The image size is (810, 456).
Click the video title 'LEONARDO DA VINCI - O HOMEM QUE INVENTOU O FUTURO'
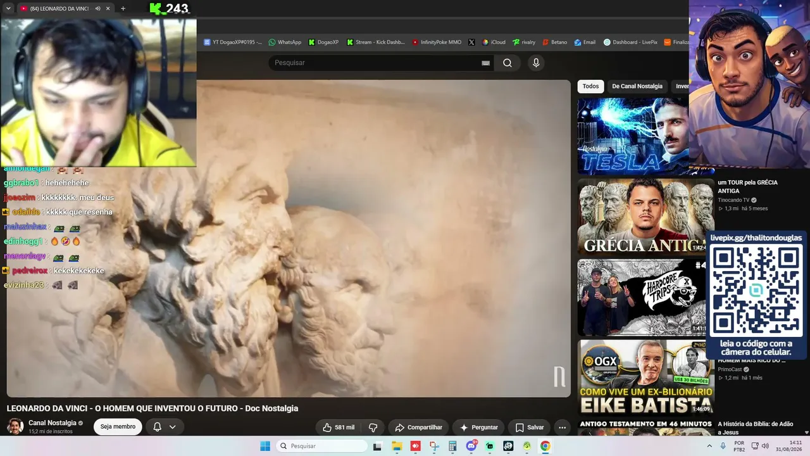point(153,408)
